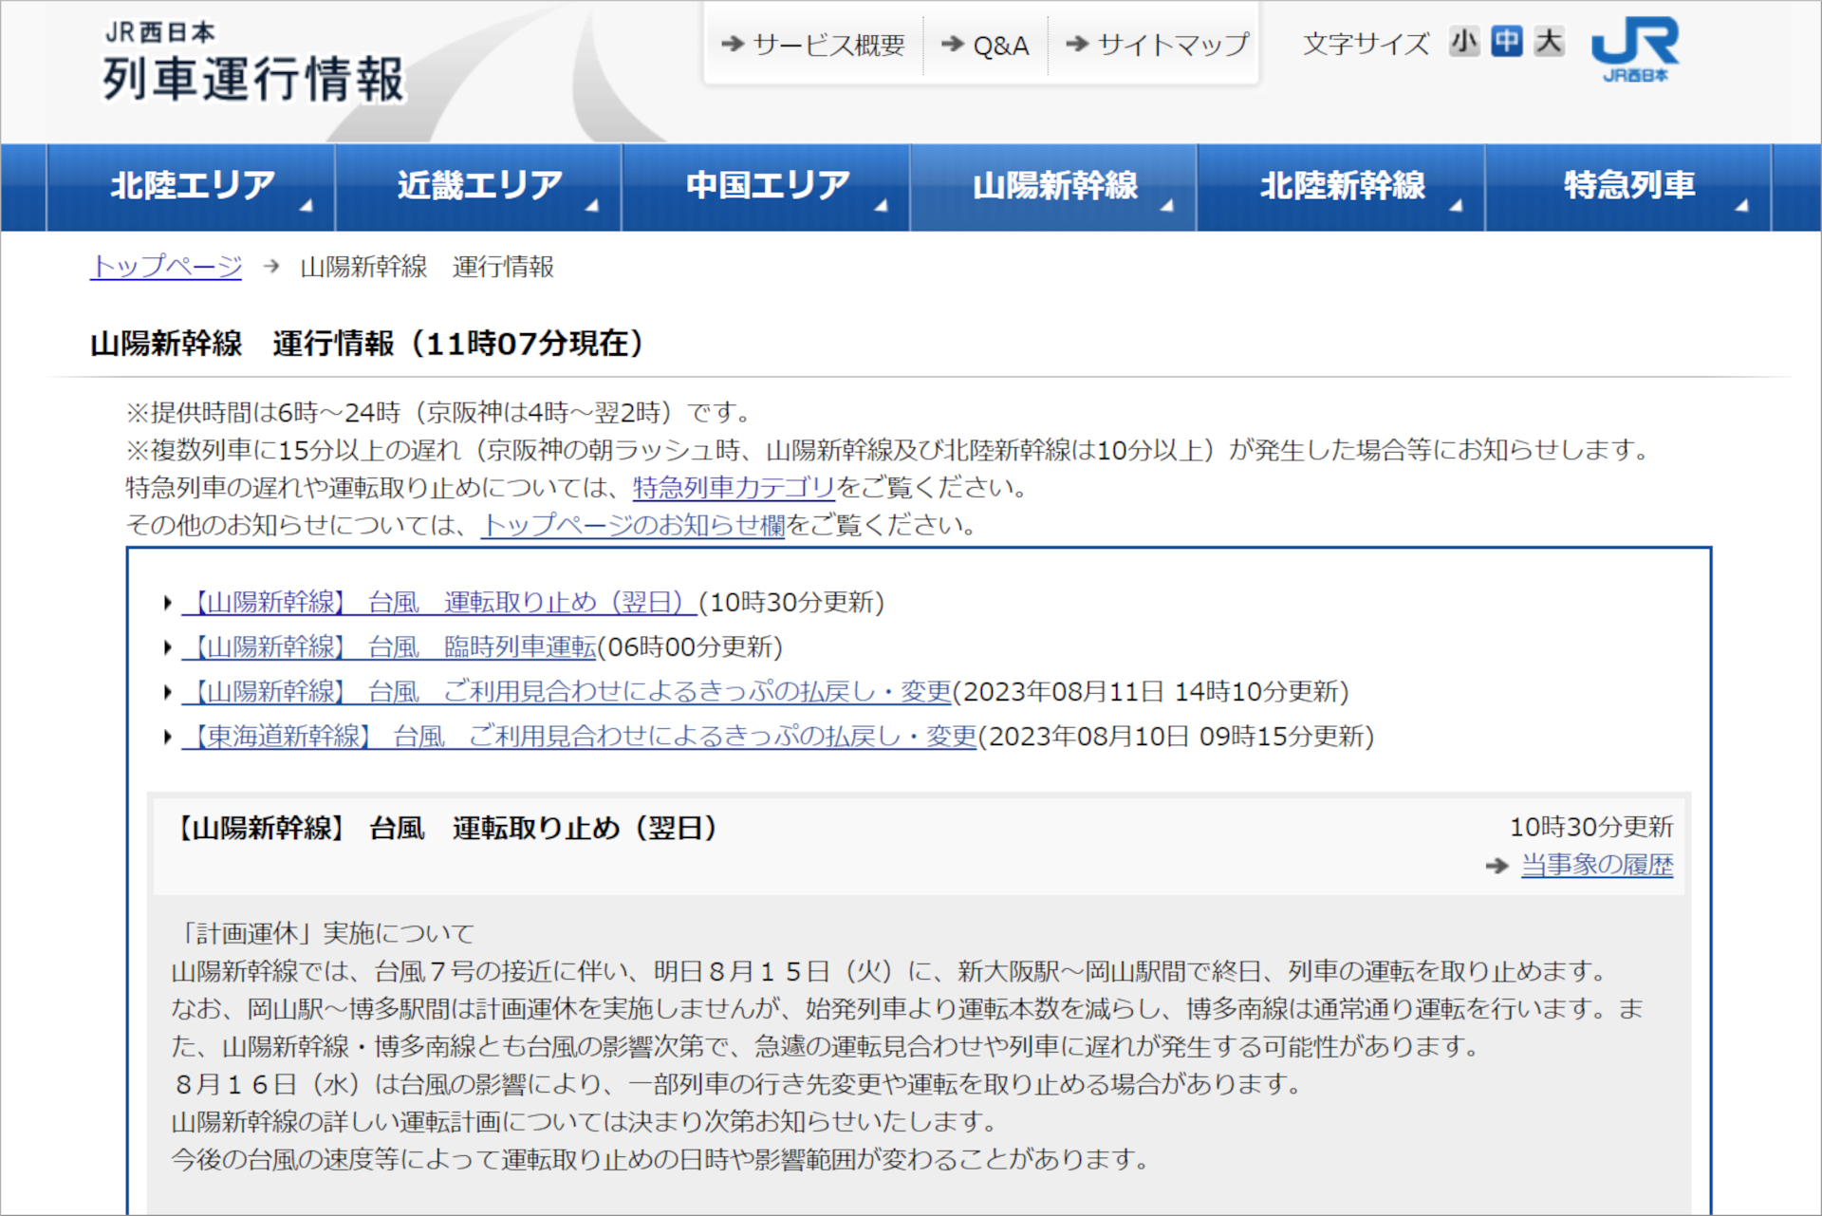Image resolution: width=1822 pixels, height=1216 pixels.
Task: Open the 当事象の履歴 link
Action: pos(1597,866)
